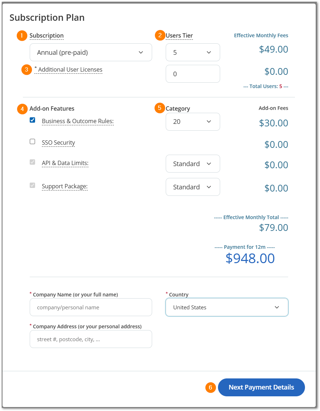Click the Company Name input field
320x411 pixels.
pyautogui.click(x=91, y=307)
